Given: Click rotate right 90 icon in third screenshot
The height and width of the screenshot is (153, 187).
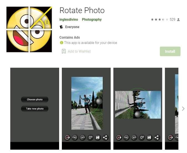Looking at the screenshot, I should pyautogui.click(x=134, y=137).
